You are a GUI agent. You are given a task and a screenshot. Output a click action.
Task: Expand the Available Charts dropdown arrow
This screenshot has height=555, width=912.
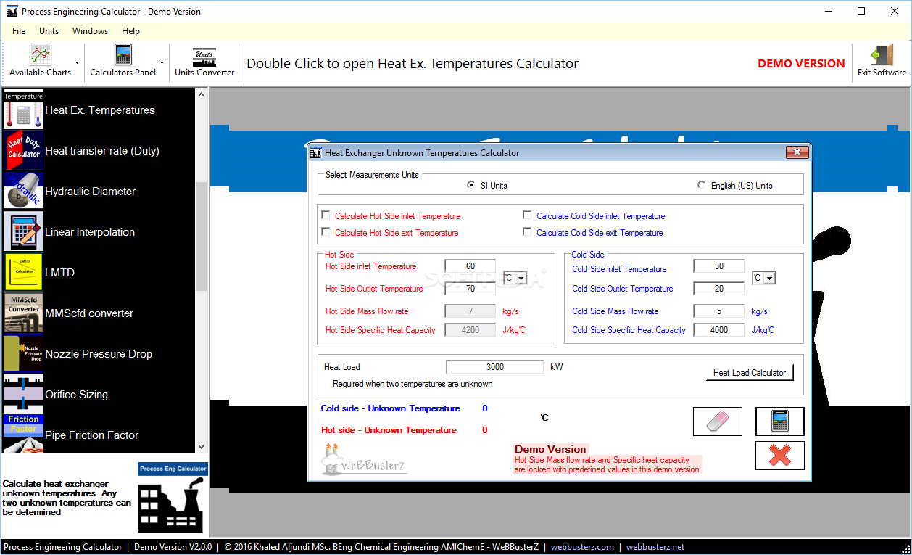(x=77, y=63)
